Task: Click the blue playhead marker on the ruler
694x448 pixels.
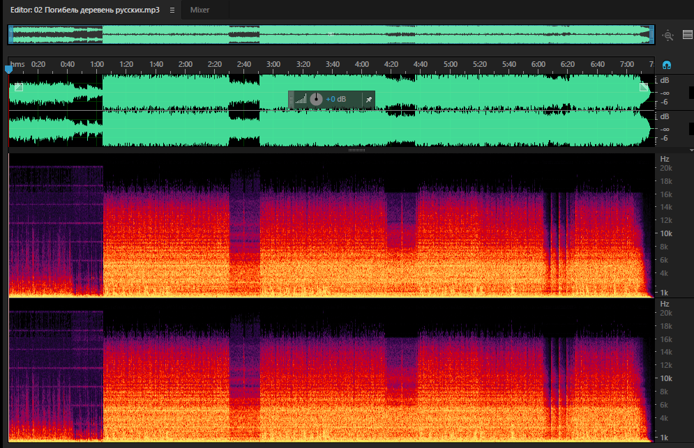Action: (8, 70)
